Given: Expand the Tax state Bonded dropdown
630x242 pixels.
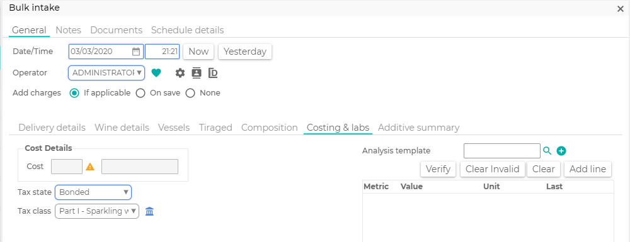Looking at the screenshot, I should [93, 192].
